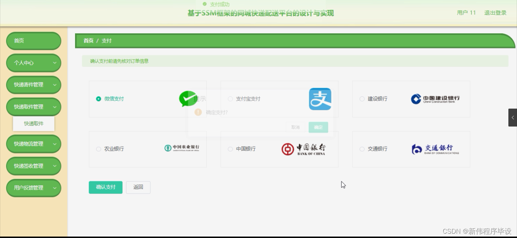Click the 快递寄件管理 sidebar label

coord(29,85)
